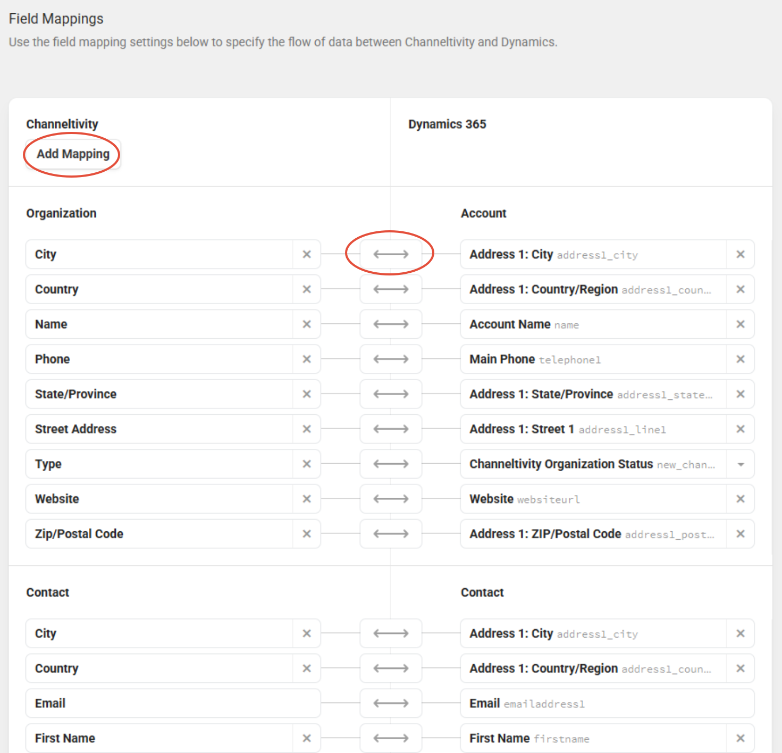The width and height of the screenshot is (782, 753).
Task: Clear the Street Address field
Action: tap(307, 429)
